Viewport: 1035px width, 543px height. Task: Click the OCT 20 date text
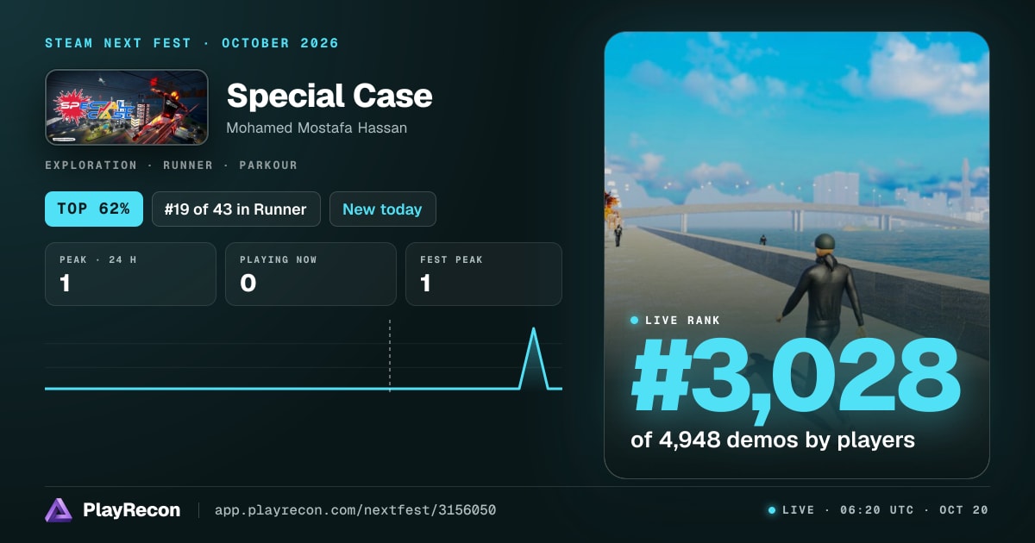click(963, 510)
